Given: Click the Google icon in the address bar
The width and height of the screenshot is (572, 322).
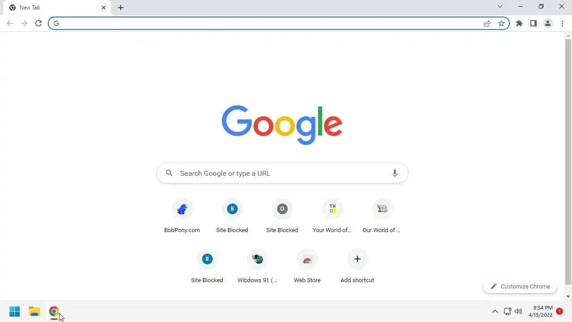Looking at the screenshot, I should 56,23.
